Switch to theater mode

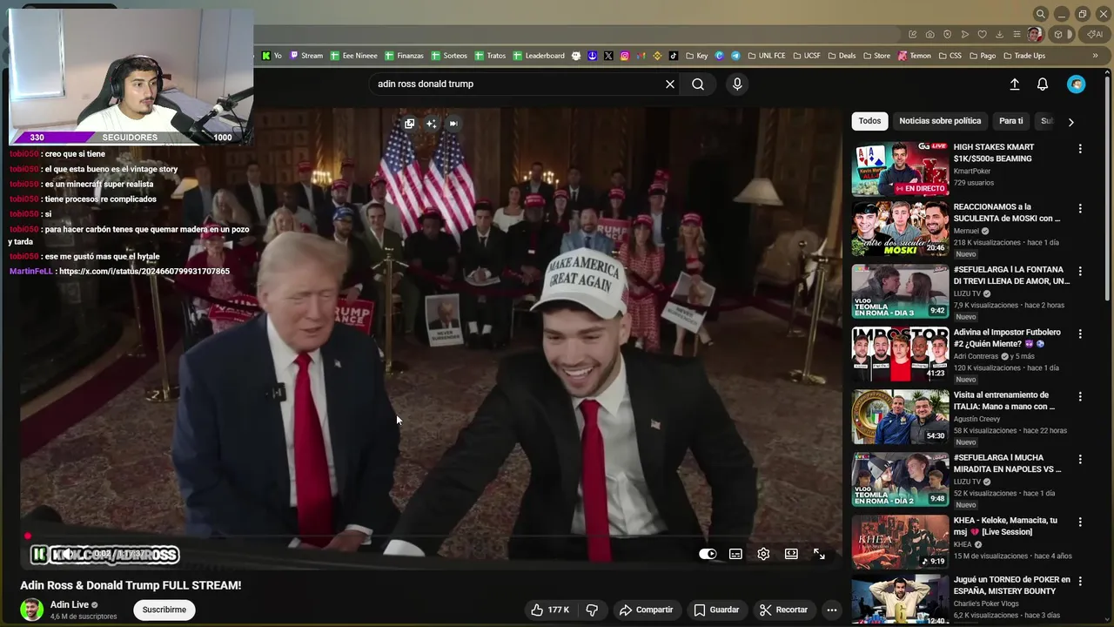tap(791, 554)
